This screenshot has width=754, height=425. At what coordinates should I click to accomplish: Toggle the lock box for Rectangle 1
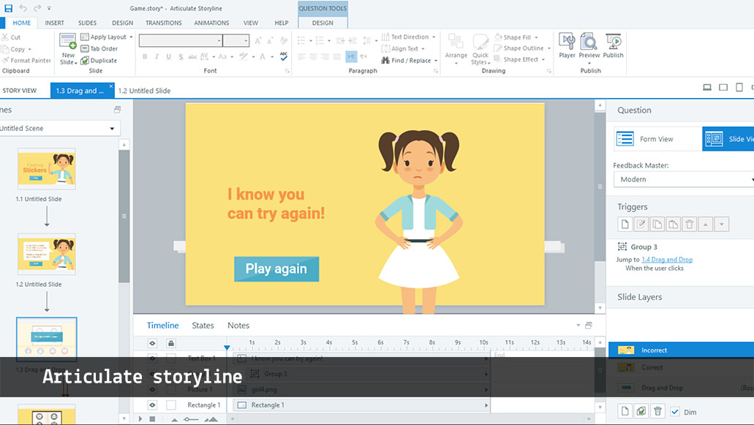(x=171, y=405)
